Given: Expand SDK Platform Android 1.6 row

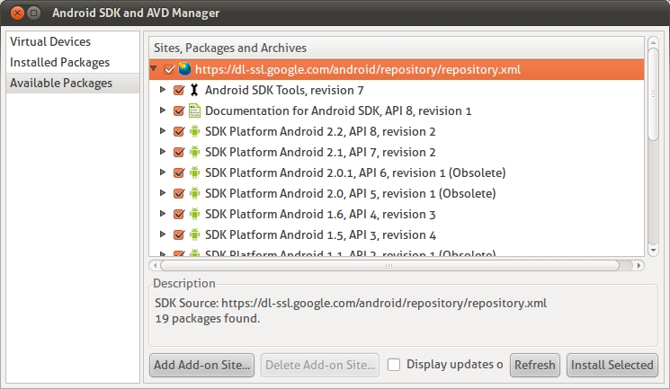Looking at the screenshot, I should (x=163, y=214).
